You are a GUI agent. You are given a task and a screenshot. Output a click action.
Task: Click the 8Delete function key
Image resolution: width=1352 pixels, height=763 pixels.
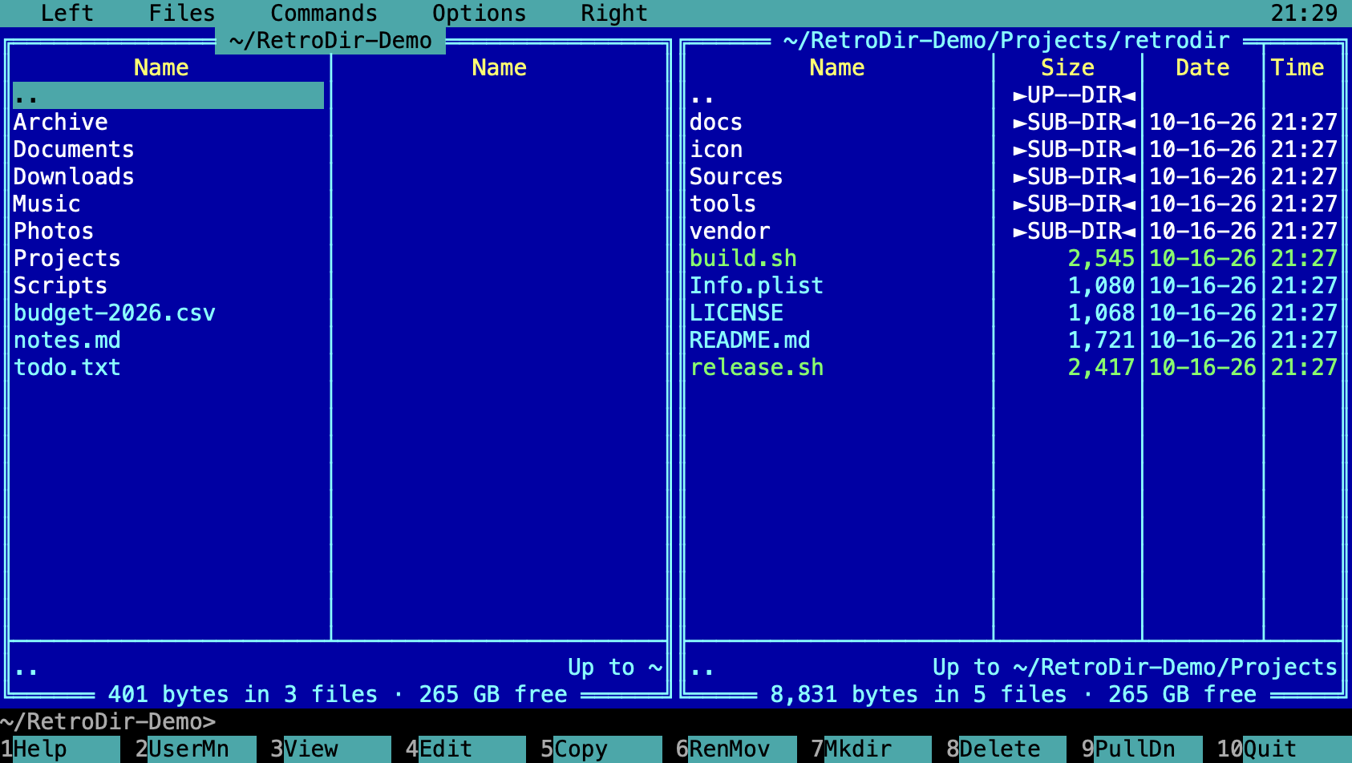(1006, 749)
